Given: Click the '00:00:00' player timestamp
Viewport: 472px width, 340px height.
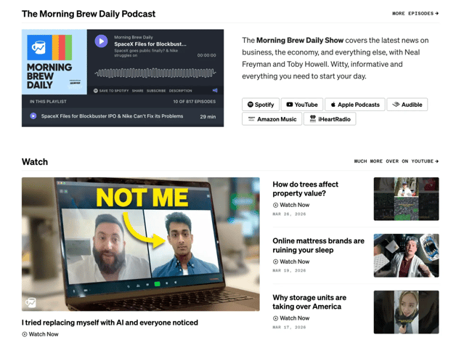Looking at the screenshot, I should point(206,55).
